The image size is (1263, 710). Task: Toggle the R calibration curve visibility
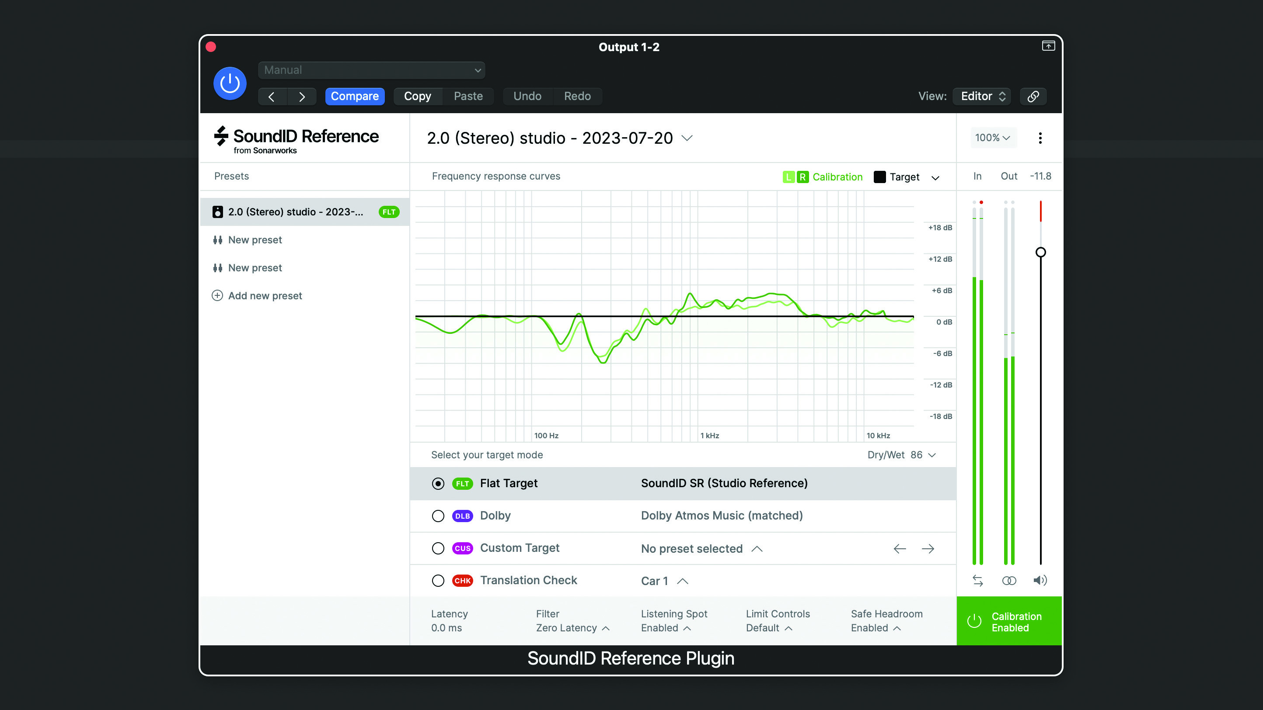click(802, 177)
